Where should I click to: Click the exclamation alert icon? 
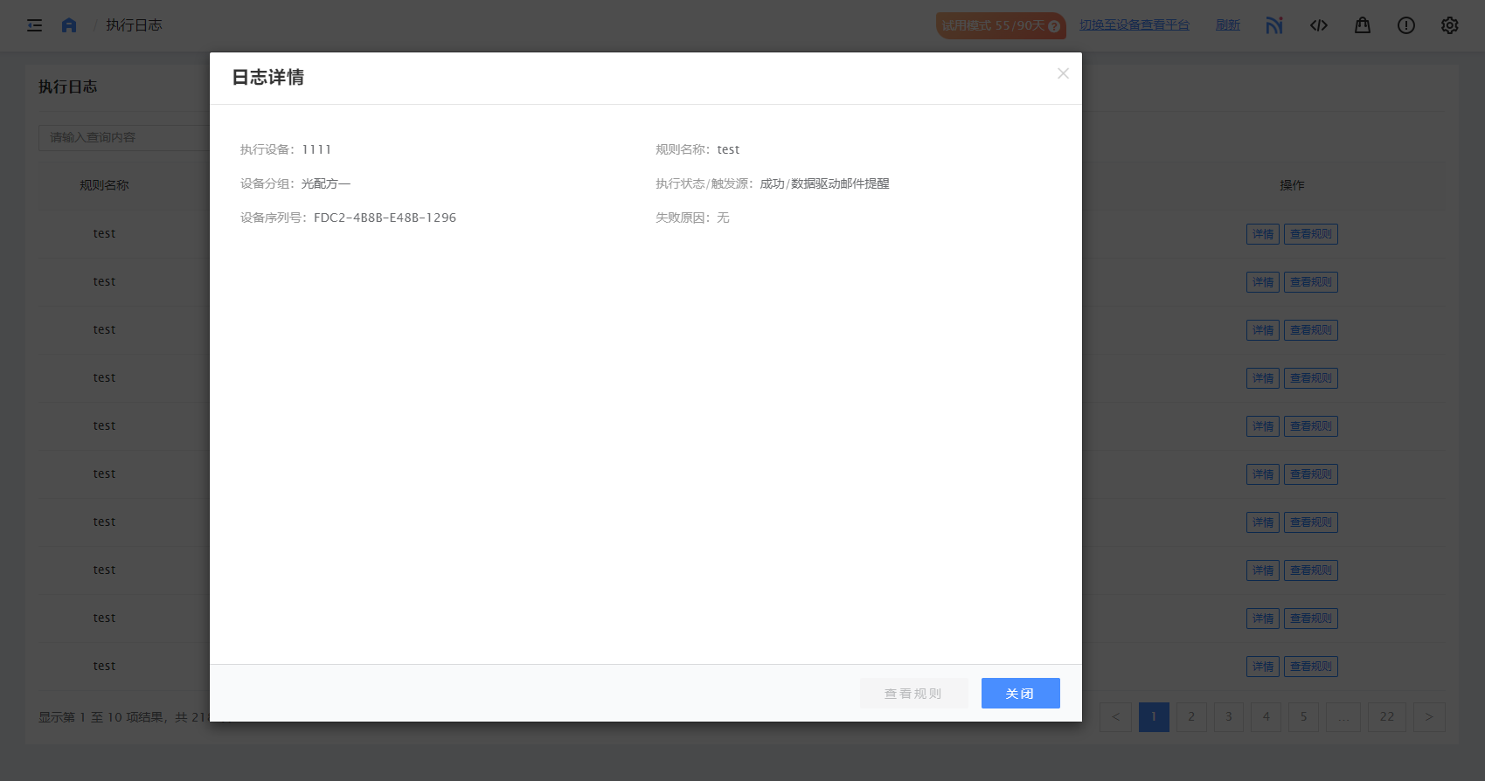[1406, 25]
